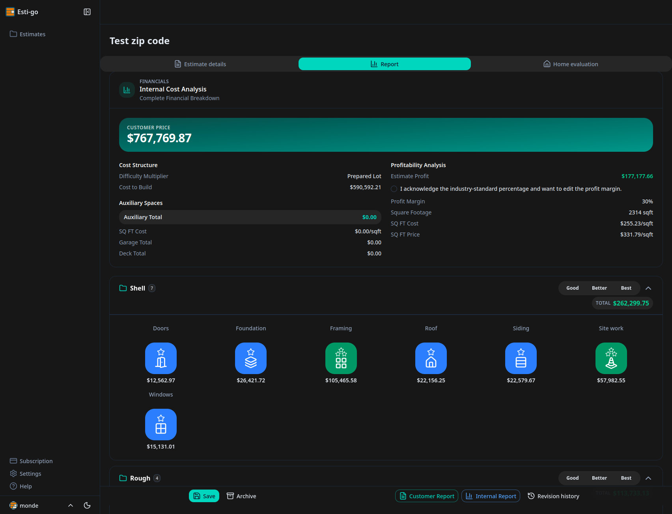This screenshot has height=514, width=672.
Task: Open Help from the sidebar
Action: pyautogui.click(x=21, y=486)
